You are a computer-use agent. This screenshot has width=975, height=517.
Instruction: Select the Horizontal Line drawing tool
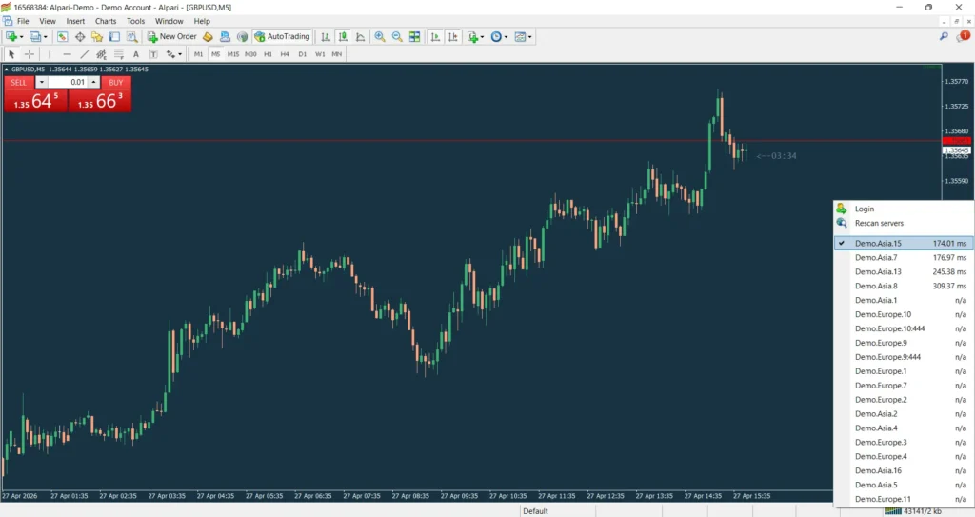[x=68, y=54]
